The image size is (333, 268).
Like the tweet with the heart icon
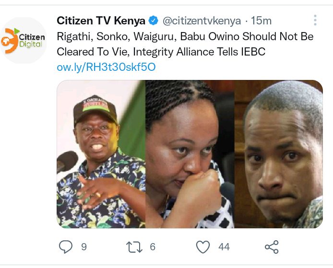203,247
